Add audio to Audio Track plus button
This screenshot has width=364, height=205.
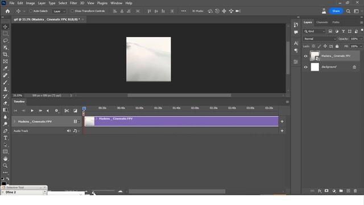coord(282,131)
